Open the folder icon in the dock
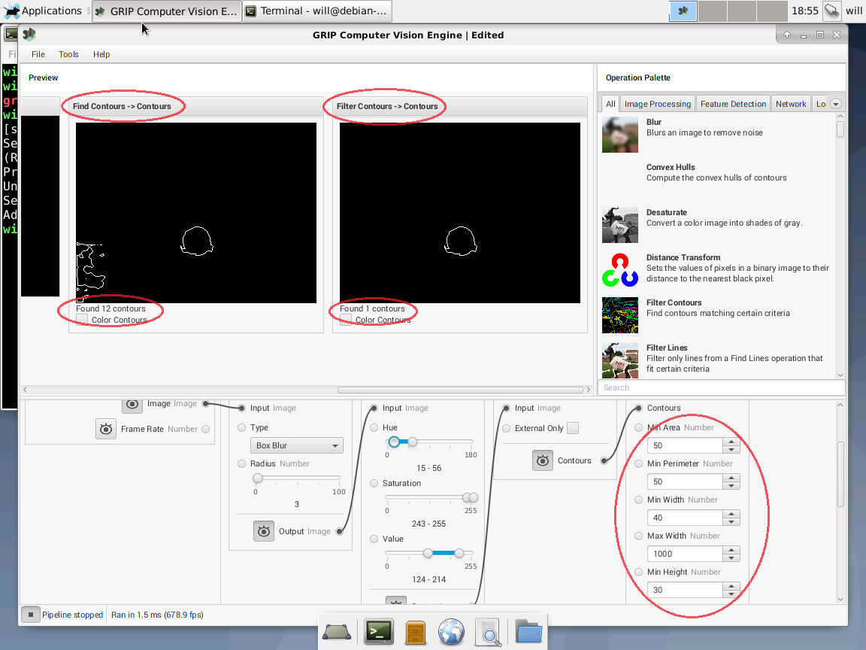 [x=528, y=632]
